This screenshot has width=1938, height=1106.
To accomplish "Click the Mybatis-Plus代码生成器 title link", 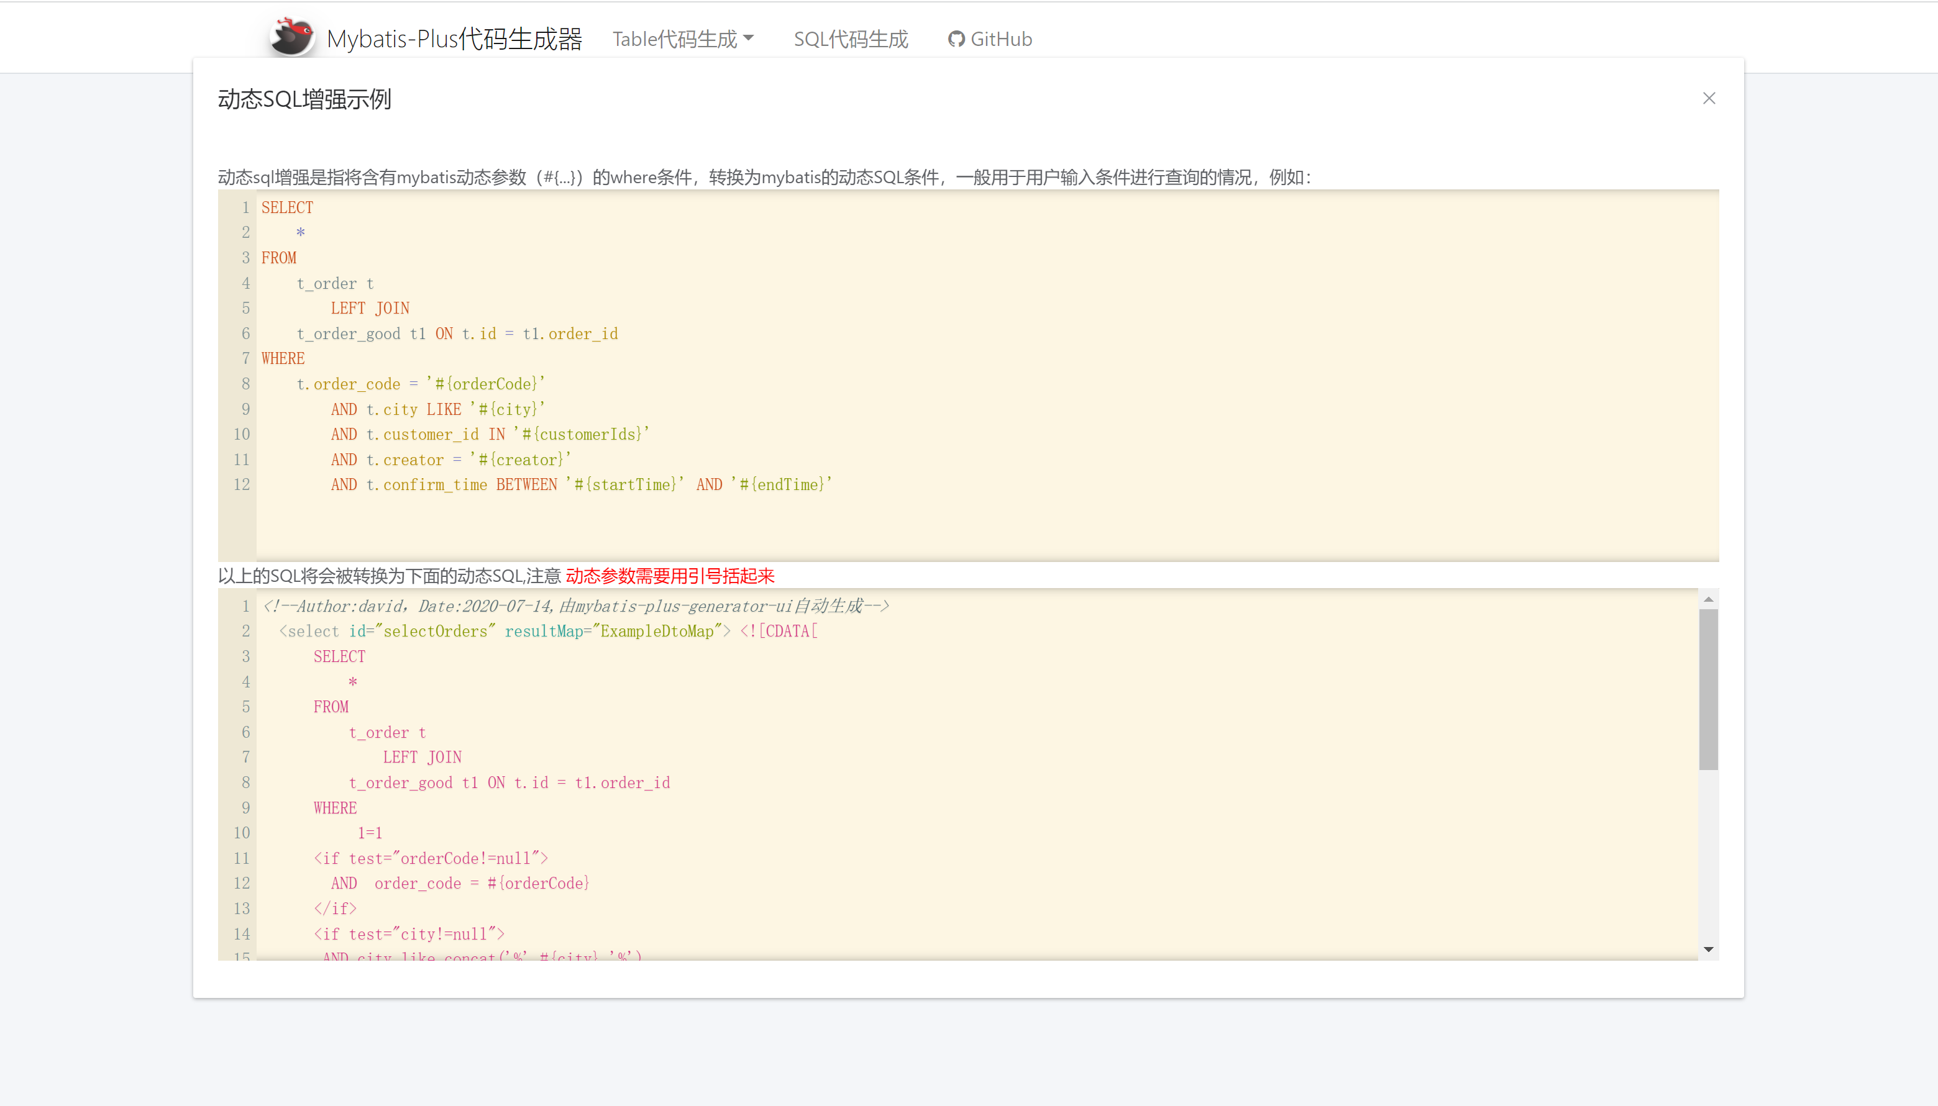I will (x=454, y=39).
